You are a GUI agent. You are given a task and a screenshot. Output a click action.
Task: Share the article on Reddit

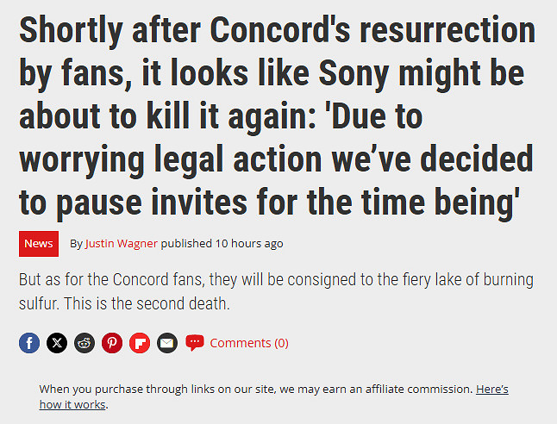tap(84, 343)
